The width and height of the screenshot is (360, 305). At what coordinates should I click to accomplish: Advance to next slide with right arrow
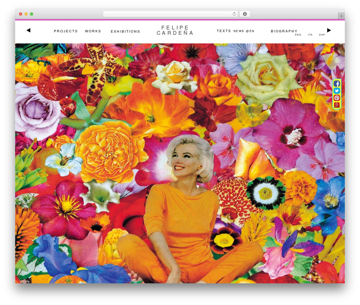329,30
